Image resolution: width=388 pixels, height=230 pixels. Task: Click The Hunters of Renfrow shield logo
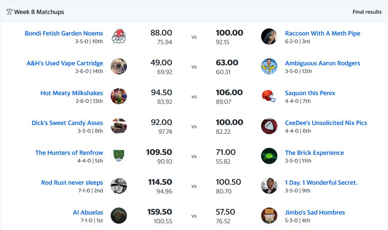coord(118,156)
